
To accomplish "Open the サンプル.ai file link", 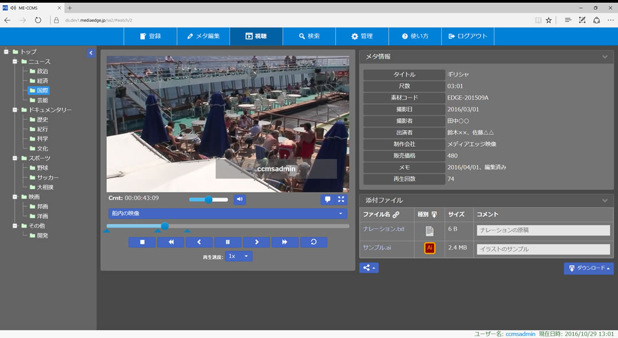I will pos(377,247).
